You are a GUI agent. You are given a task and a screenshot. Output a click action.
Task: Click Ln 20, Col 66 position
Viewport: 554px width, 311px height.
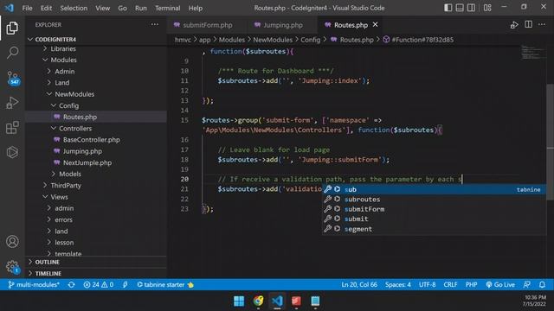pos(359,284)
